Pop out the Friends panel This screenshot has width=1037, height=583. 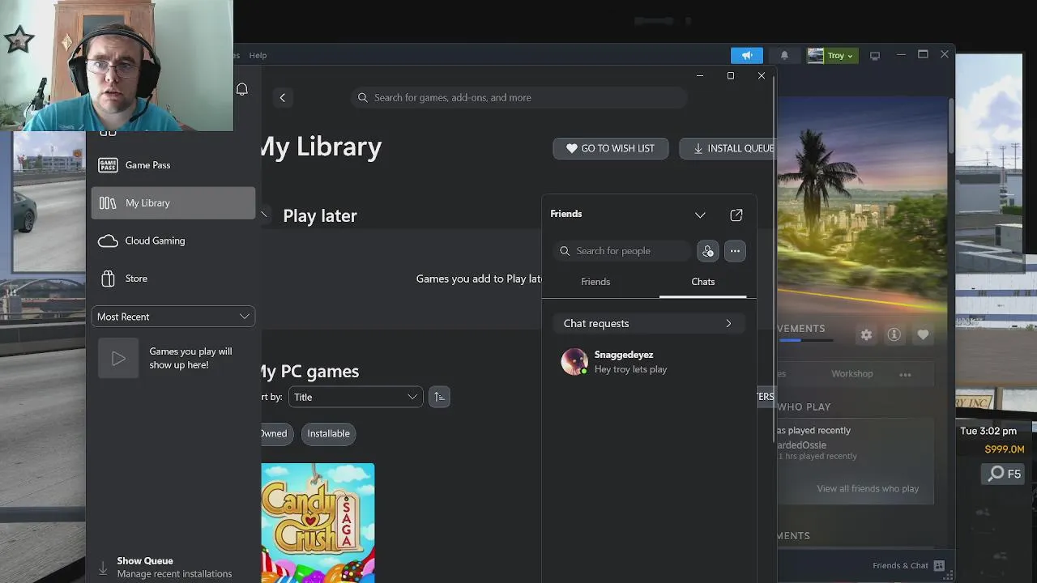[x=736, y=215]
